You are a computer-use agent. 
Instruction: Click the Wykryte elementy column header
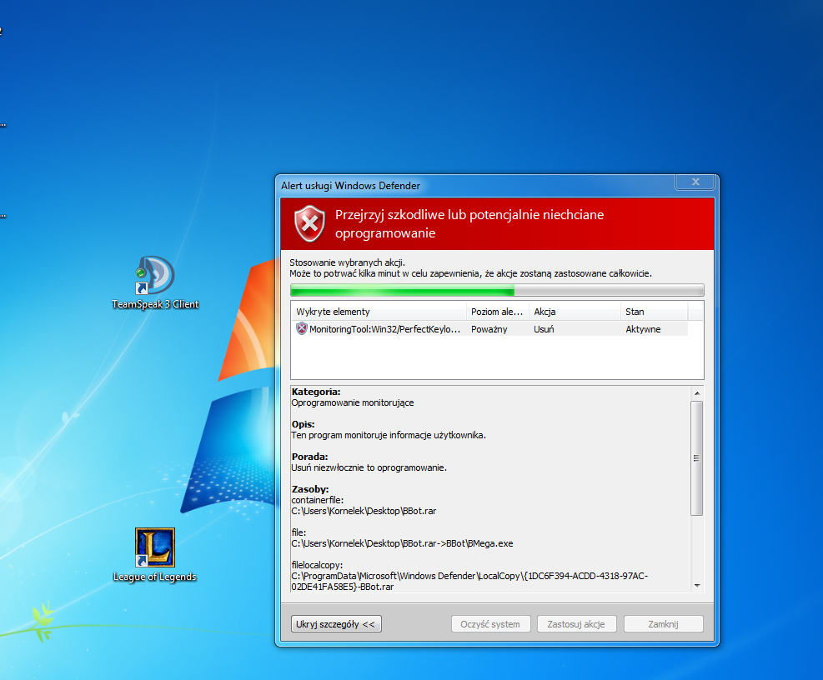point(379,312)
